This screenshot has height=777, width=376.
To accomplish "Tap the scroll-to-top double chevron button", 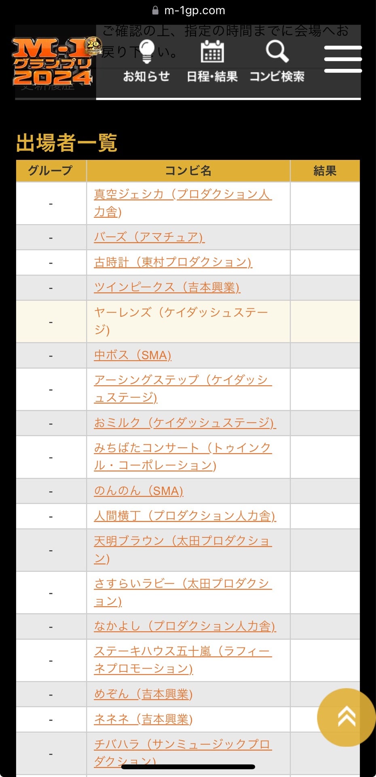I will pos(346,717).
